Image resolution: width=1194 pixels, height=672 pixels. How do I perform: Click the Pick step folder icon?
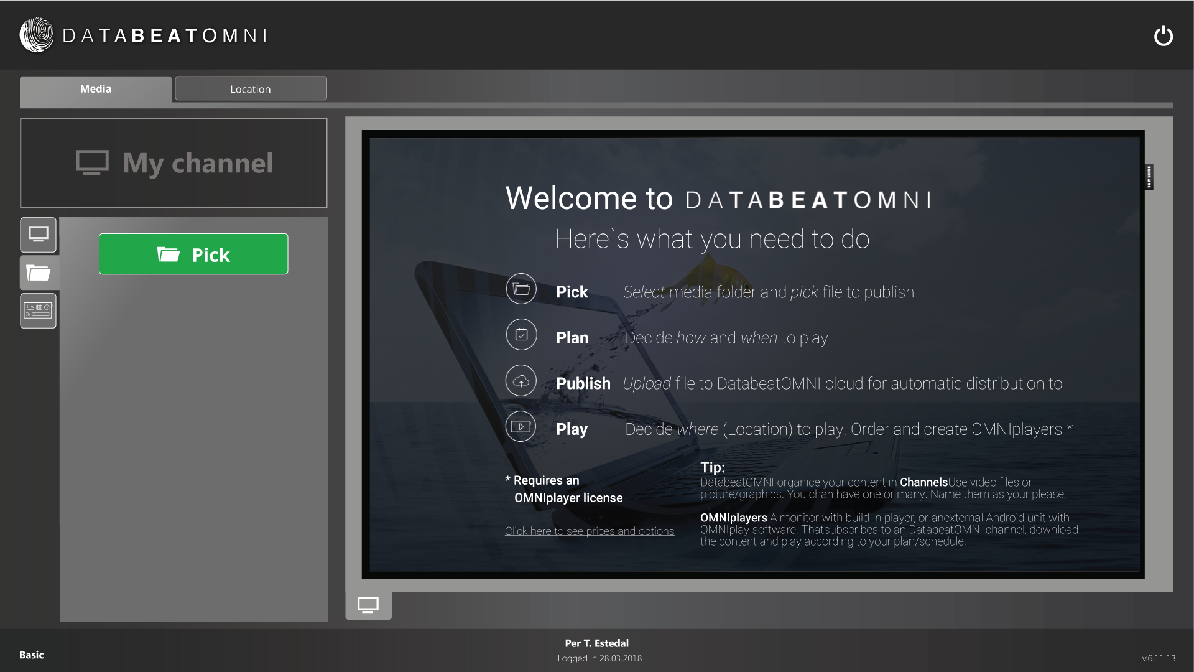pos(521,289)
